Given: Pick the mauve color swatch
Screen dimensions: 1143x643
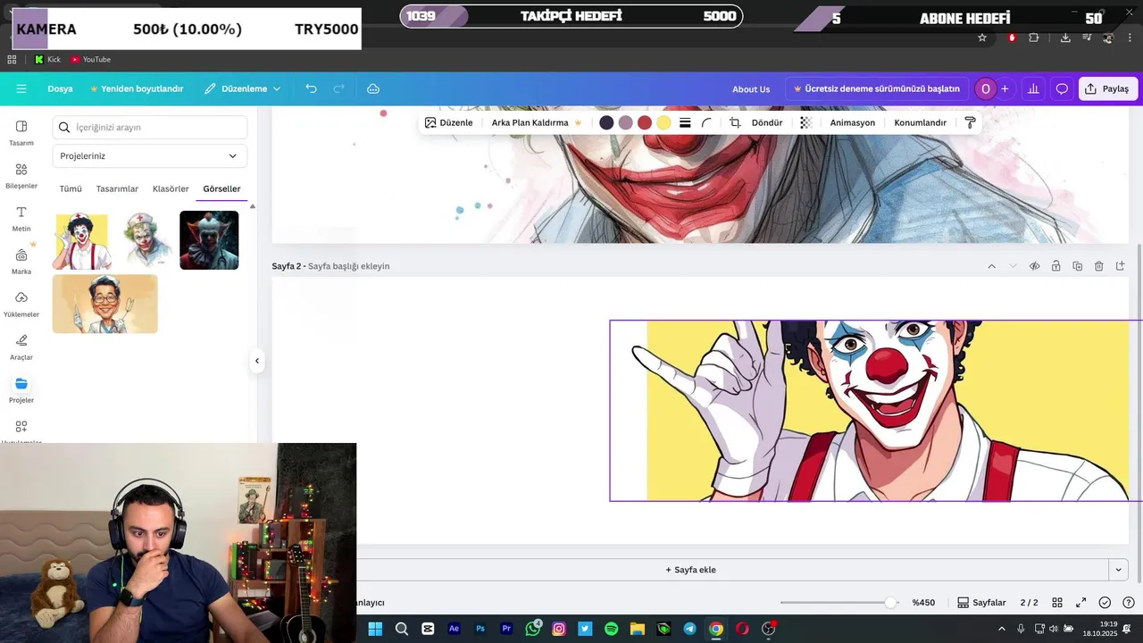Looking at the screenshot, I should [625, 122].
